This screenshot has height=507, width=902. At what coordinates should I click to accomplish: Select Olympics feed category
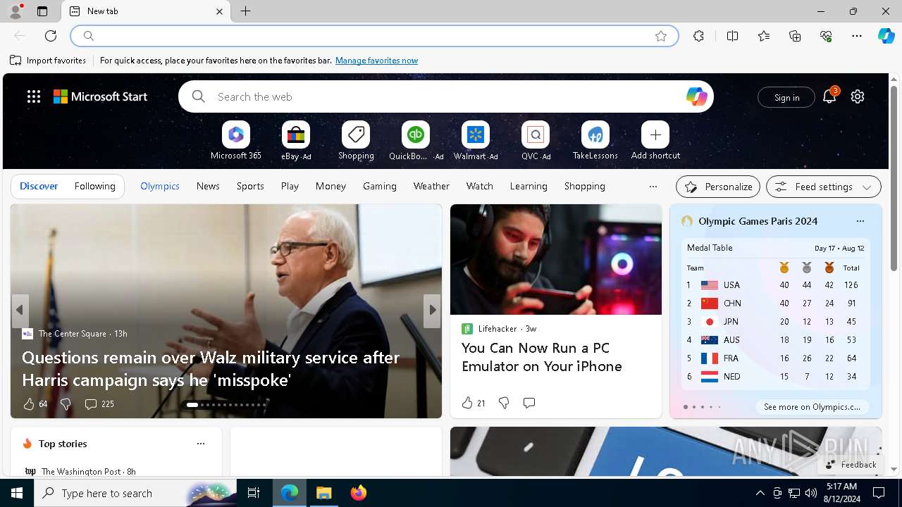pyautogui.click(x=160, y=186)
